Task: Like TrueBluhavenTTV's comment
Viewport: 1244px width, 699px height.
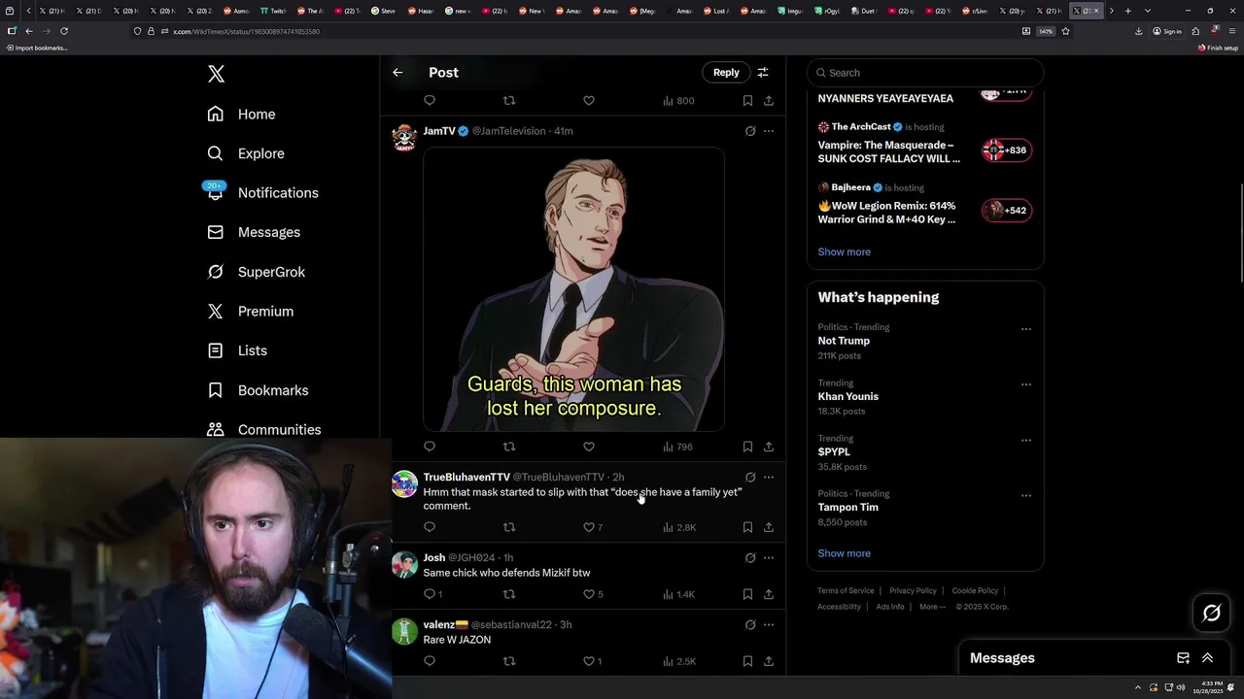Action: click(593, 527)
